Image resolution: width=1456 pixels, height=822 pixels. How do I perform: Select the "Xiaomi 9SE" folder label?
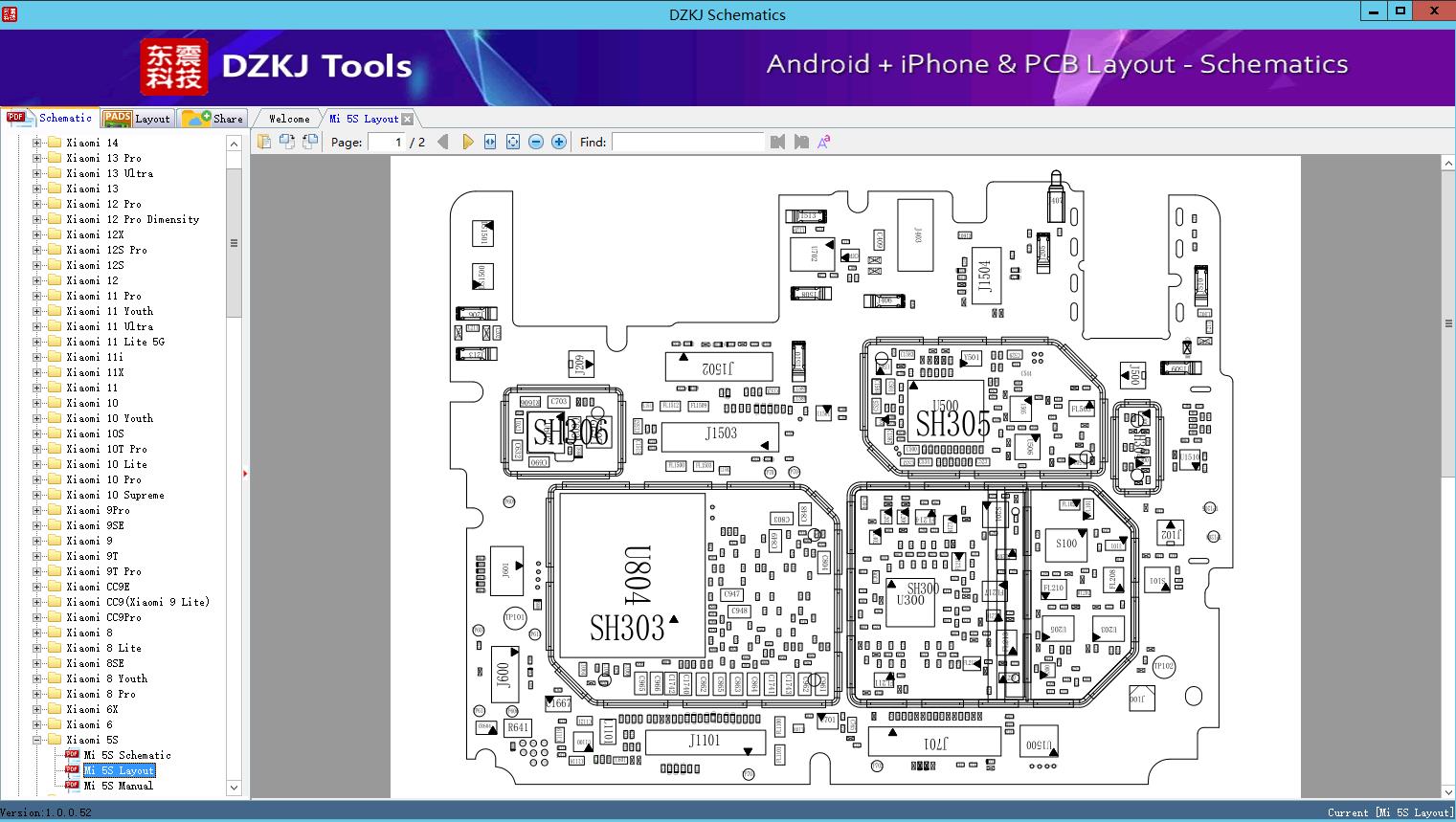coord(95,525)
